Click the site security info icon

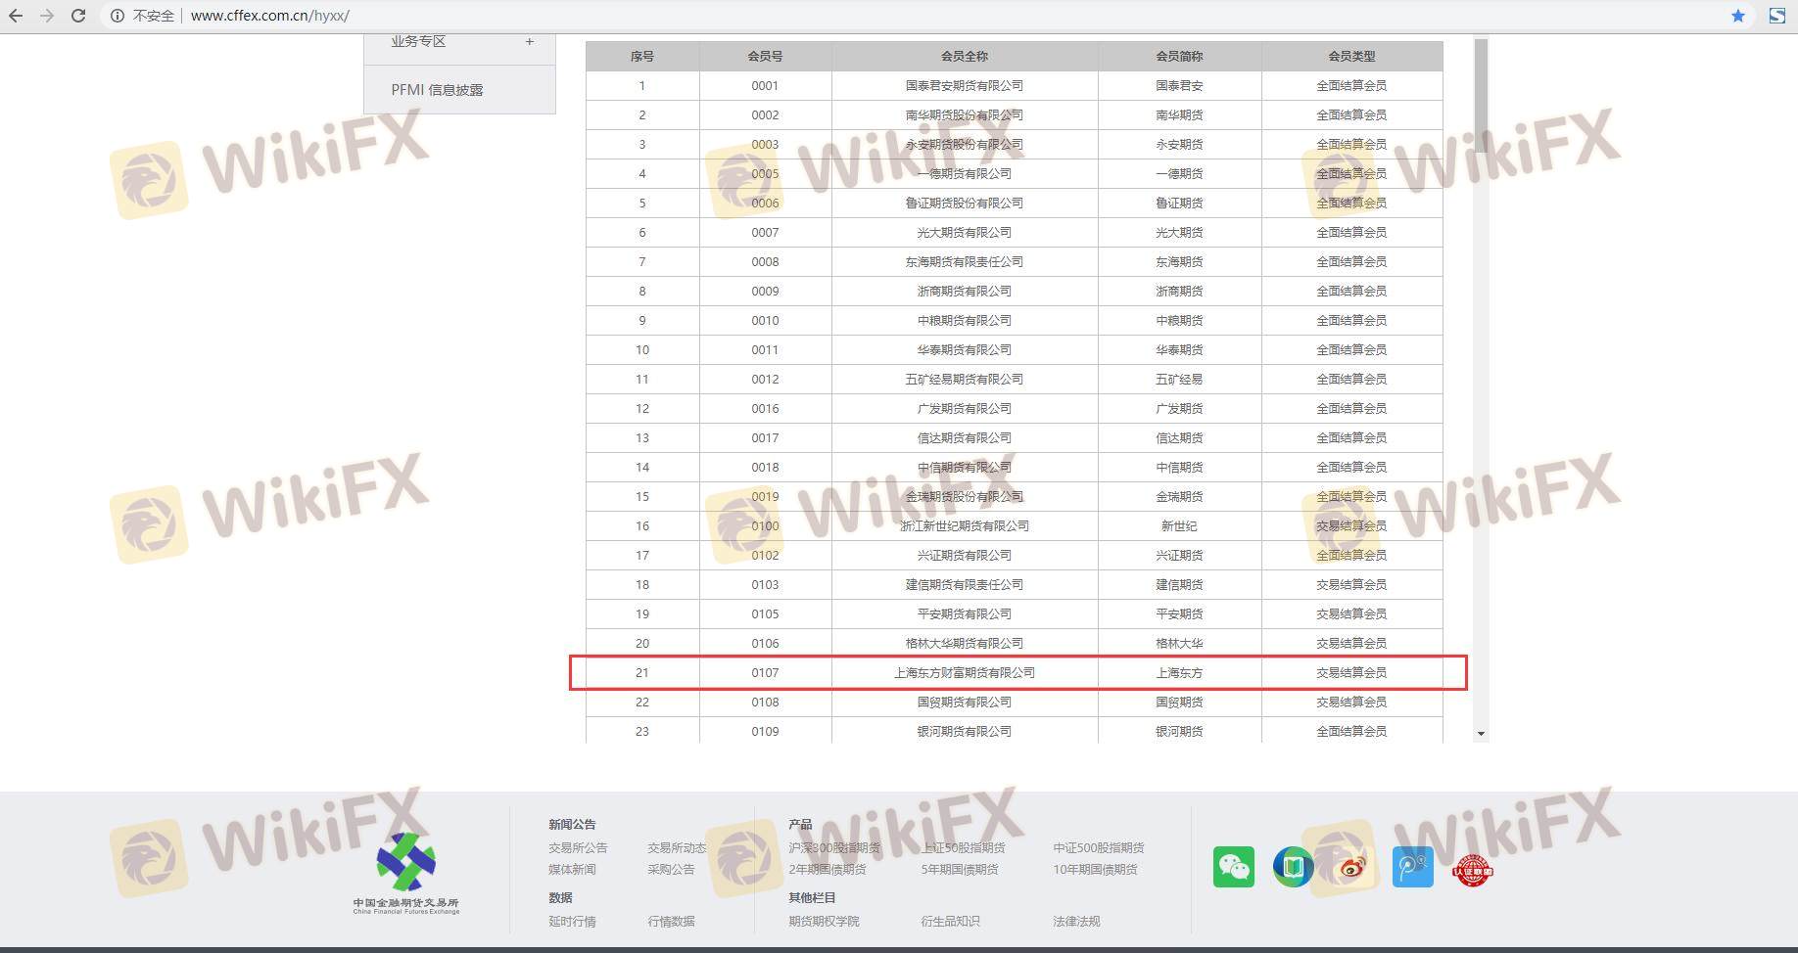[118, 16]
